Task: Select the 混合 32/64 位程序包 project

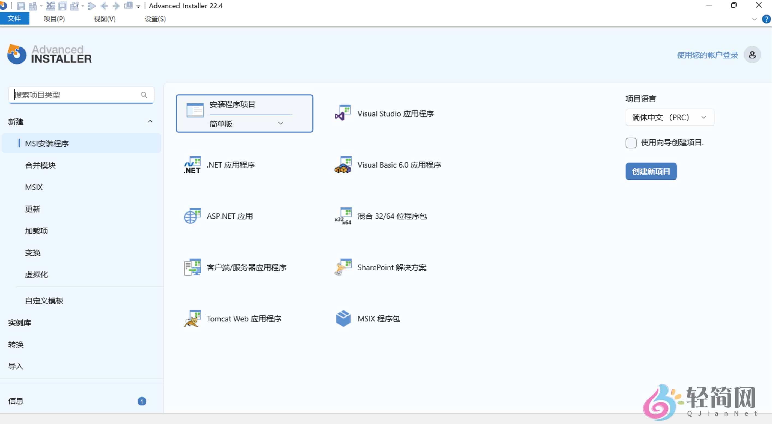Action: point(392,216)
